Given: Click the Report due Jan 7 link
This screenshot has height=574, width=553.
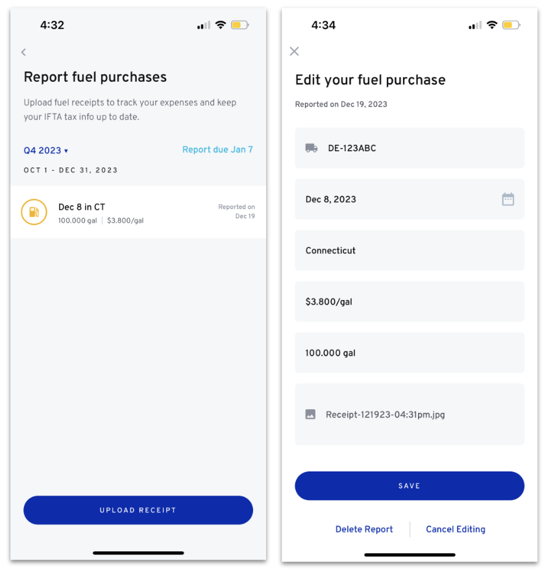Looking at the screenshot, I should point(217,150).
